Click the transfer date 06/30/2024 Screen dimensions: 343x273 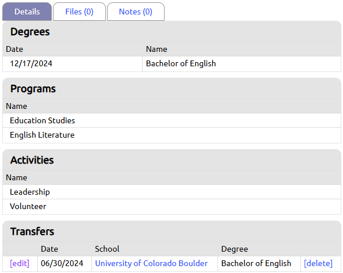(x=62, y=263)
